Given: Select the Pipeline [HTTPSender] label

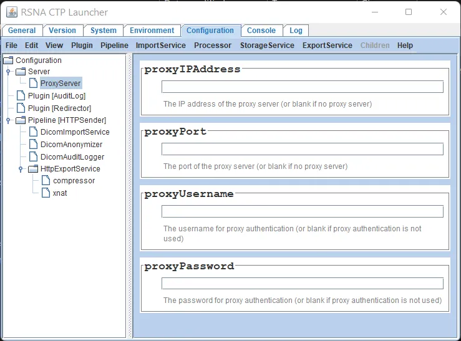Looking at the screenshot, I should coord(67,120).
